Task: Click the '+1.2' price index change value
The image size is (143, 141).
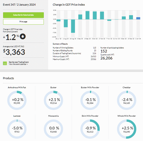Action: coord(10,37)
